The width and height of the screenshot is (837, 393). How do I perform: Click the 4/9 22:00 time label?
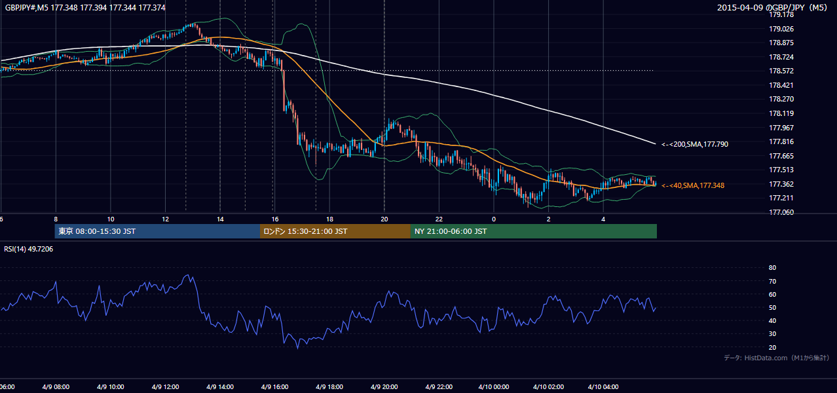439,387
